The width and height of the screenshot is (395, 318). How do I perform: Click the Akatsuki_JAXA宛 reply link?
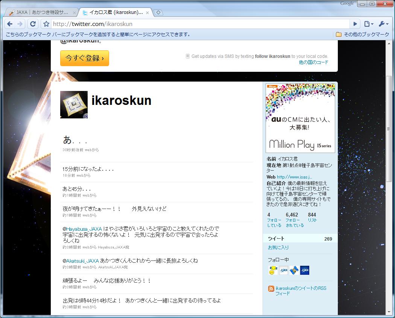click(x=113, y=267)
